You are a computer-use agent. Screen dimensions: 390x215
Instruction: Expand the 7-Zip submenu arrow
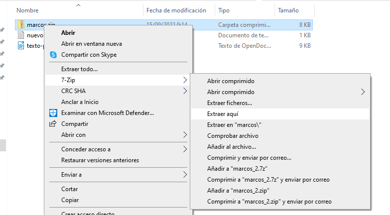(x=185, y=80)
